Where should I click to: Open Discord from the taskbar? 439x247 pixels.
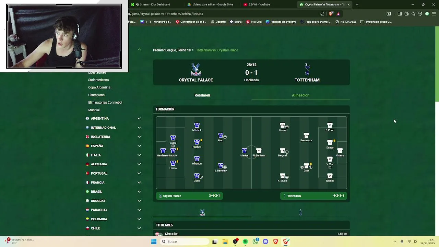tap(265, 242)
